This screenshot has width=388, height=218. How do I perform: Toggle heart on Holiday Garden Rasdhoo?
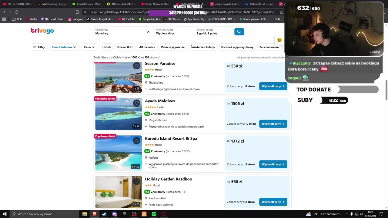[x=136, y=181]
